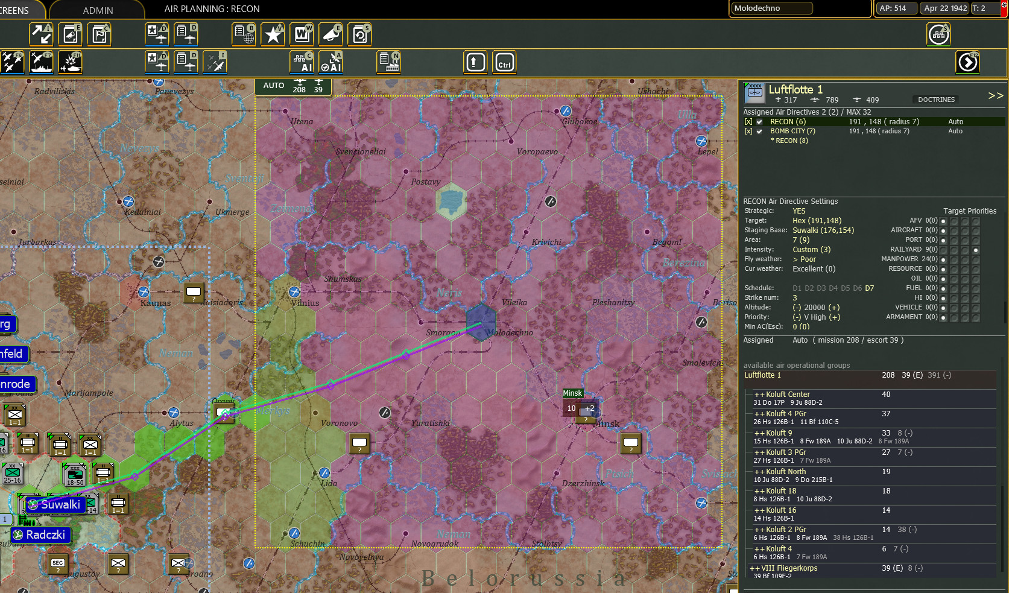The width and height of the screenshot is (1009, 593).
Task: Select the naval air patrol icon (F7)
Action: 41,62
